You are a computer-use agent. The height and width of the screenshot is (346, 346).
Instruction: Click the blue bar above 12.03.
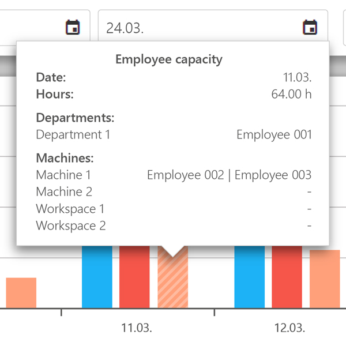249,277
